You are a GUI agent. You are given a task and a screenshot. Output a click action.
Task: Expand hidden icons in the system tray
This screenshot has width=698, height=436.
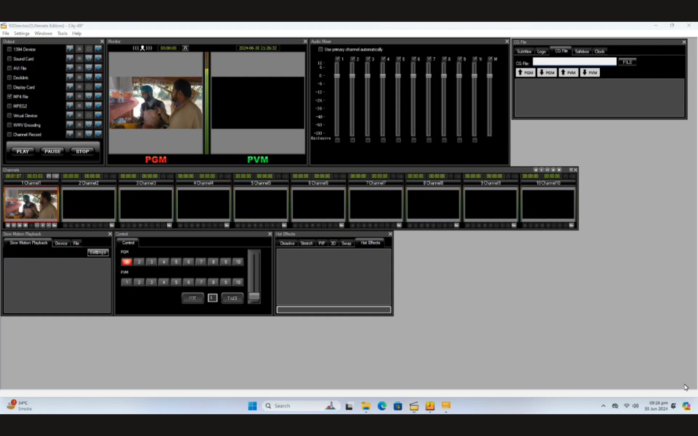604,405
